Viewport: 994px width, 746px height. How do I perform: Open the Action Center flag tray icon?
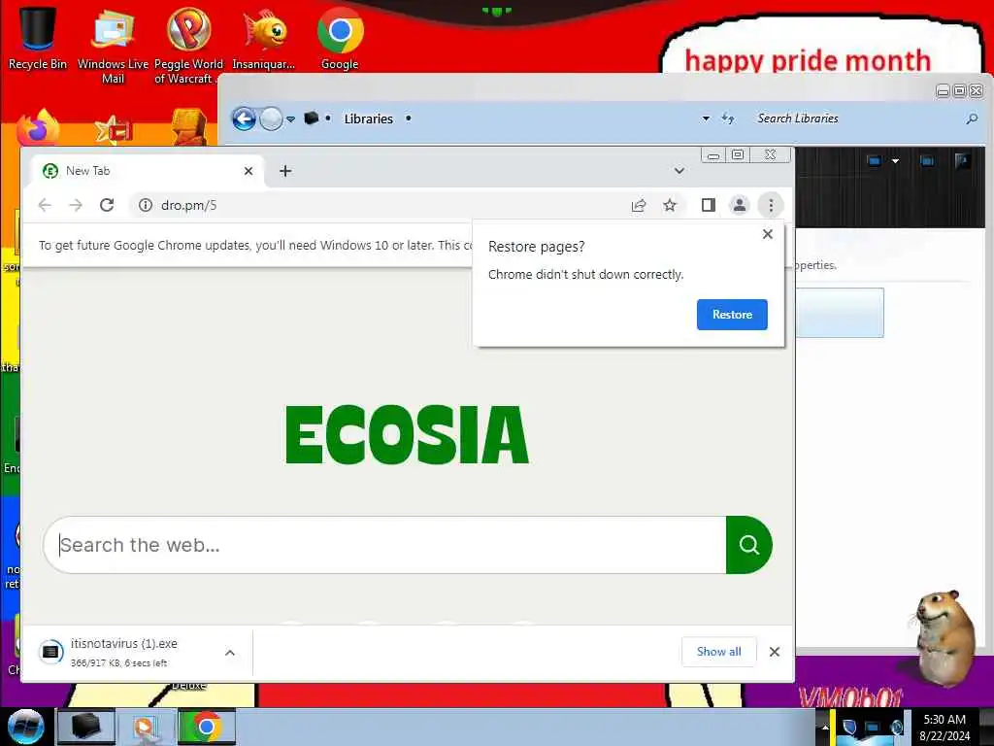click(849, 727)
